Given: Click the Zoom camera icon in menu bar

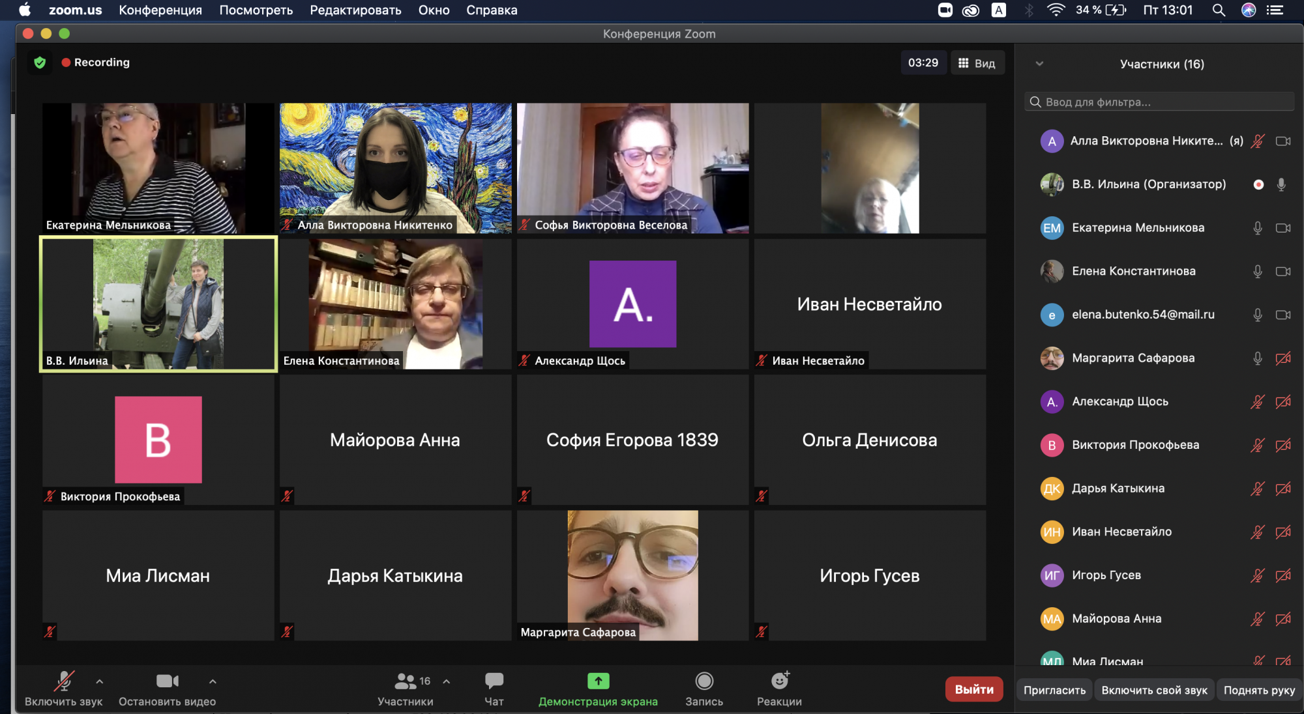Looking at the screenshot, I should pos(945,10).
